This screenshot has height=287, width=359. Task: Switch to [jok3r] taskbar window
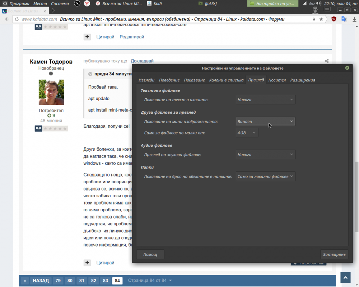(208, 4)
